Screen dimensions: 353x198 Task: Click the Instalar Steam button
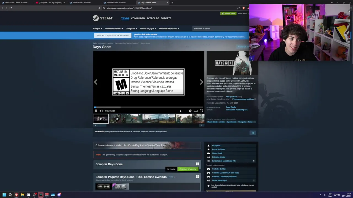tap(228, 13)
